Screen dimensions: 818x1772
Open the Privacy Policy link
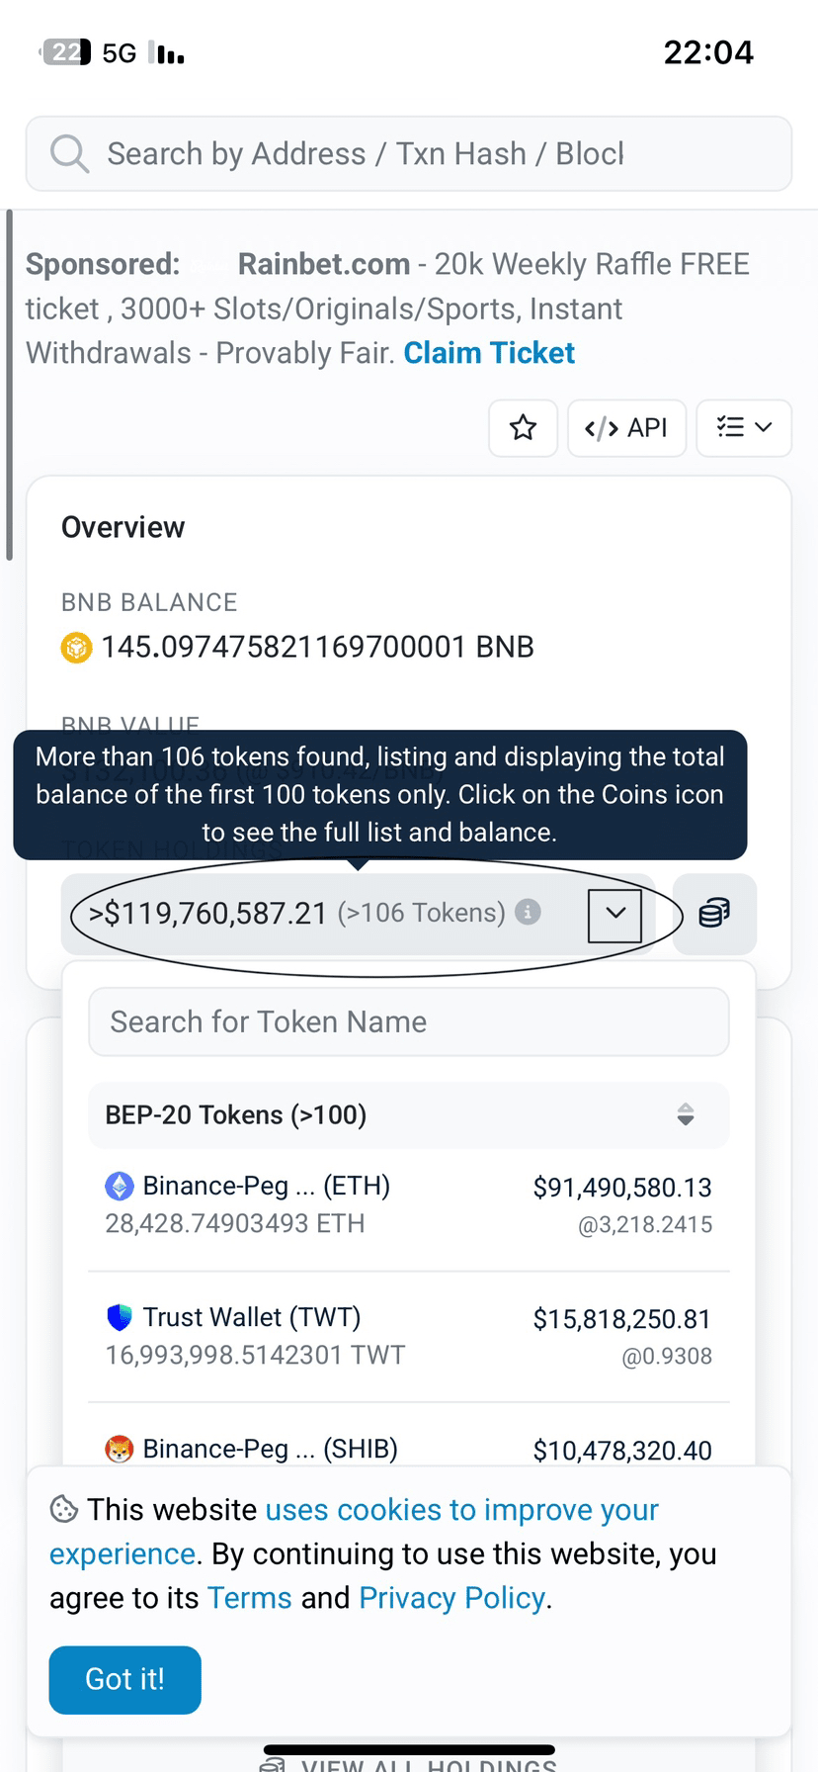(451, 1598)
